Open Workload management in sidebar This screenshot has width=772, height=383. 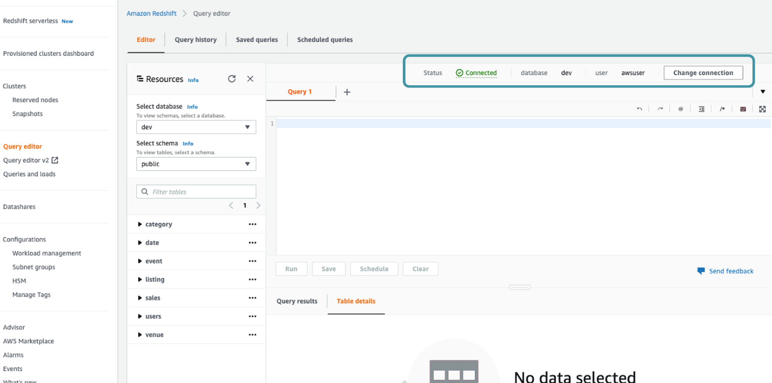pos(47,253)
